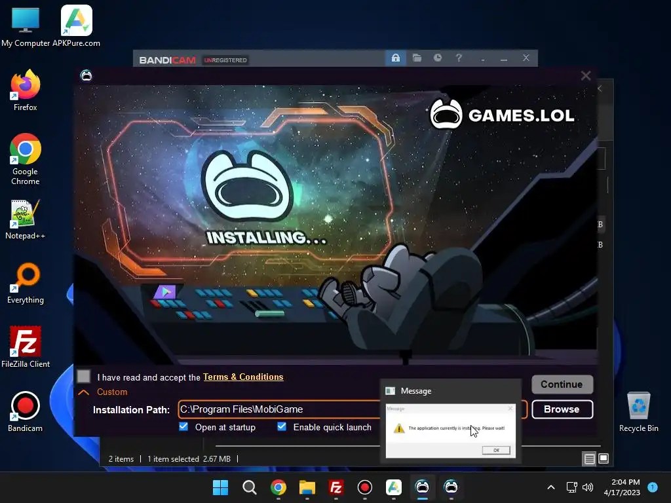Uncheck Enable quick launch

[x=282, y=426]
